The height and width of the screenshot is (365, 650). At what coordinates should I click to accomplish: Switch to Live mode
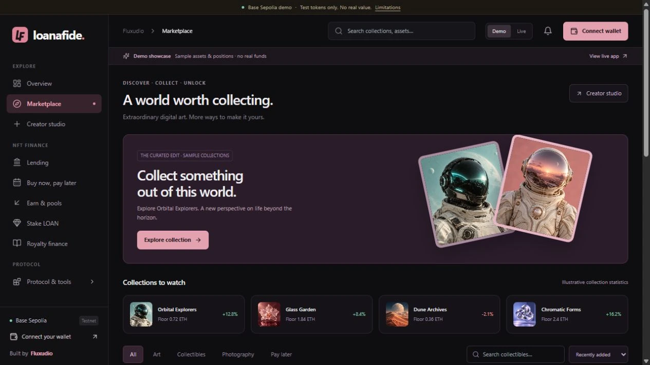(x=522, y=31)
